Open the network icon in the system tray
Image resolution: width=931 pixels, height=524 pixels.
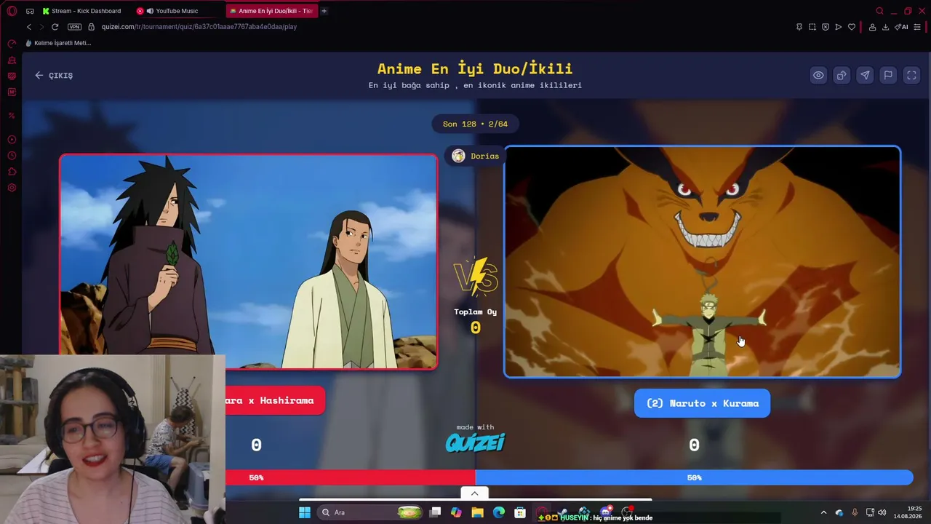coord(870,512)
